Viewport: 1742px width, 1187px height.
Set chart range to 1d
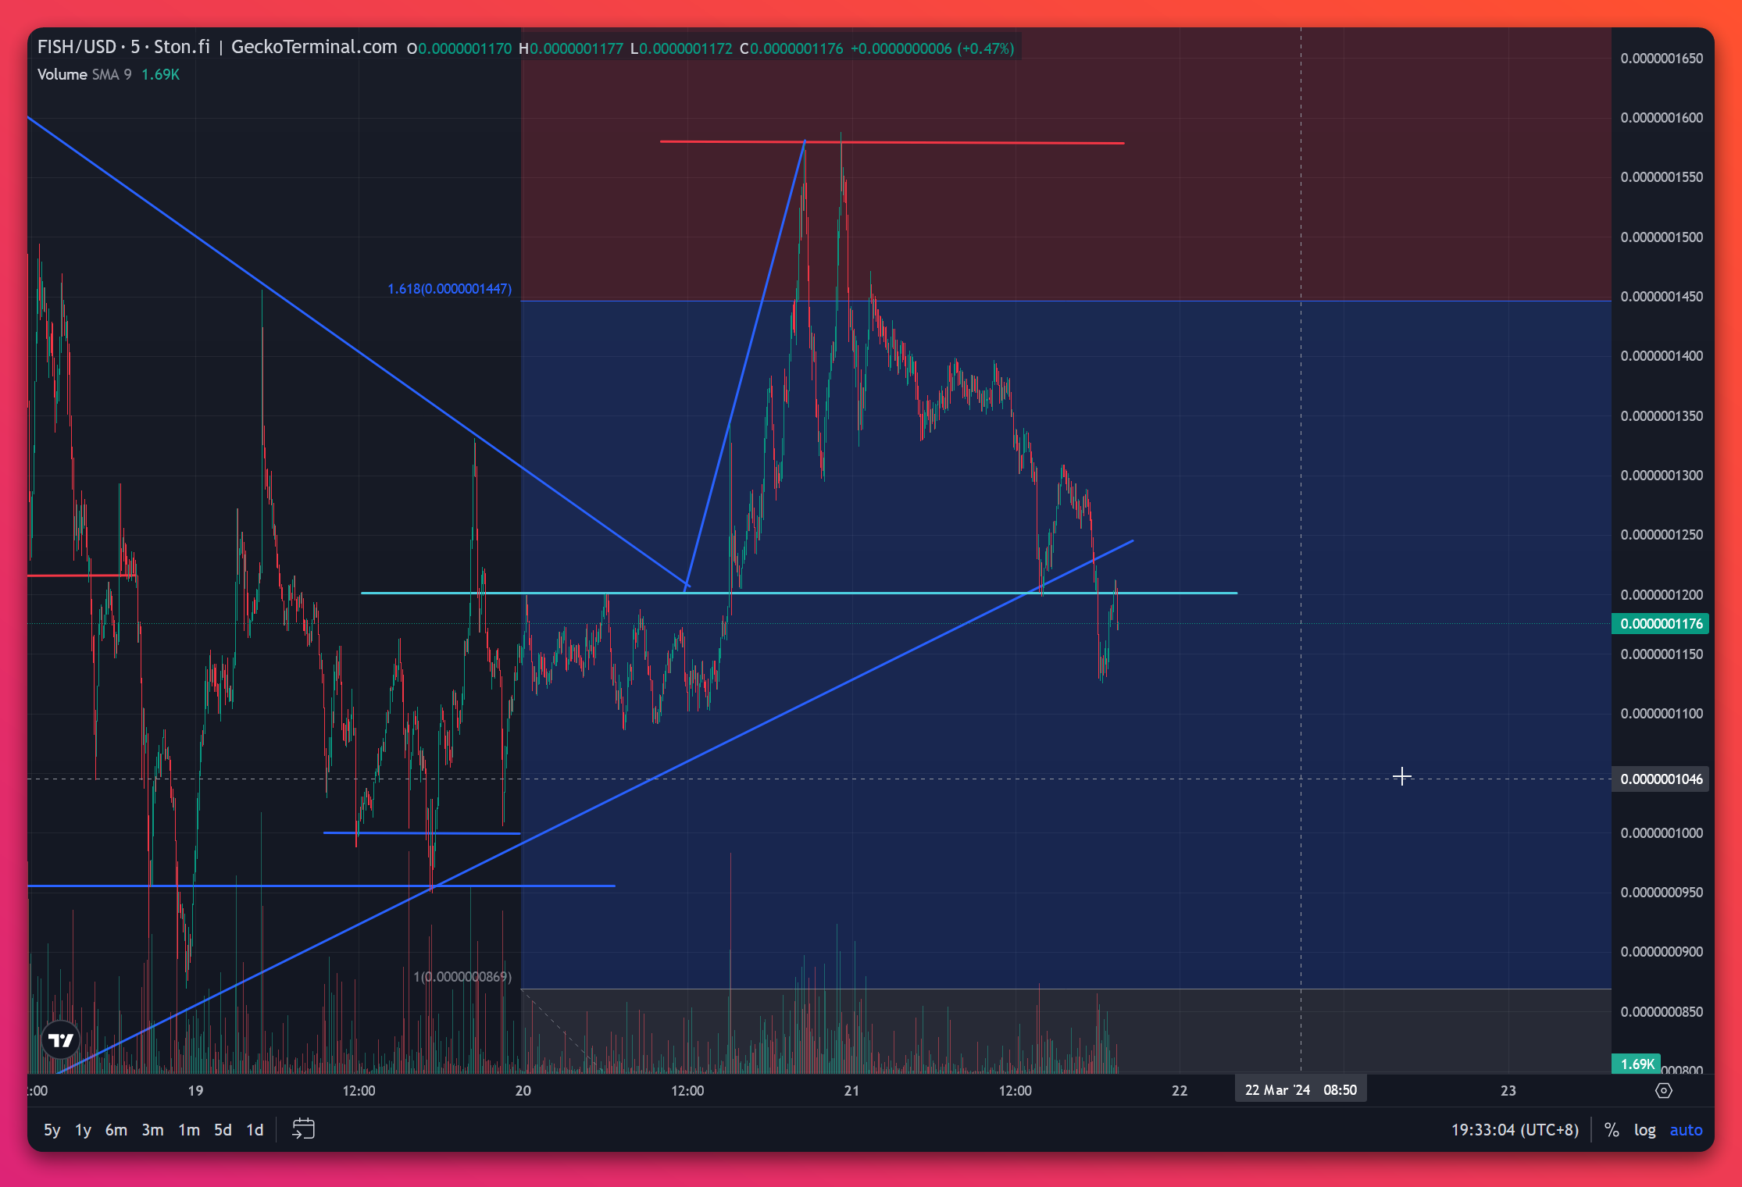[255, 1130]
